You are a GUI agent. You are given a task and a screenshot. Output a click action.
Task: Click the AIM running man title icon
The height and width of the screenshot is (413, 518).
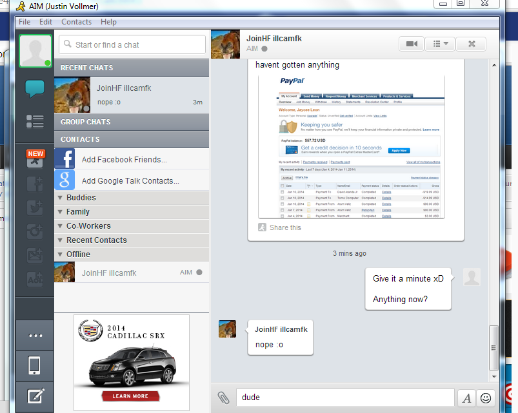pyautogui.click(x=21, y=6)
